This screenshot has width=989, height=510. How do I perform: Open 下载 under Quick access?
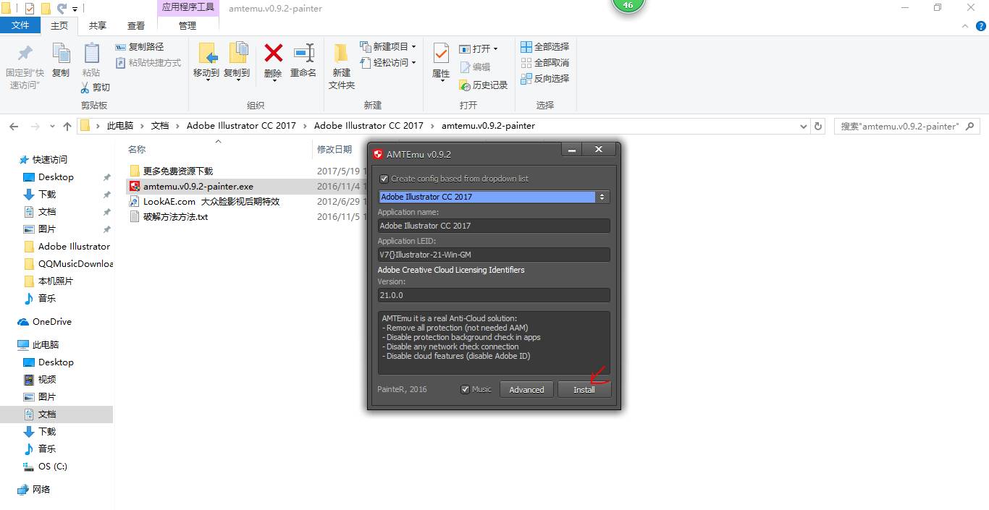(47, 195)
